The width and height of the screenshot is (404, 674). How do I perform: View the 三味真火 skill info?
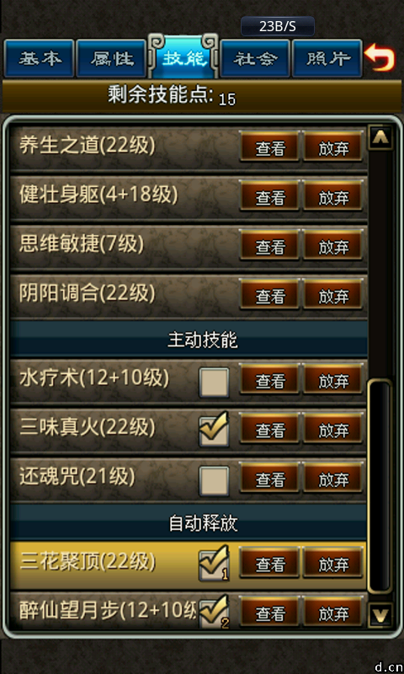270,429
